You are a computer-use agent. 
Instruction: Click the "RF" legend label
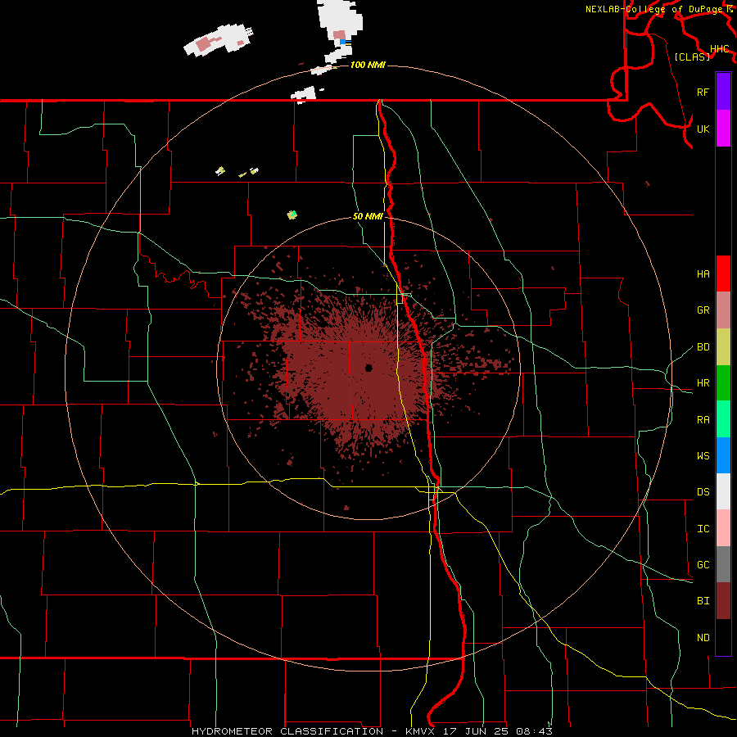pyautogui.click(x=703, y=92)
